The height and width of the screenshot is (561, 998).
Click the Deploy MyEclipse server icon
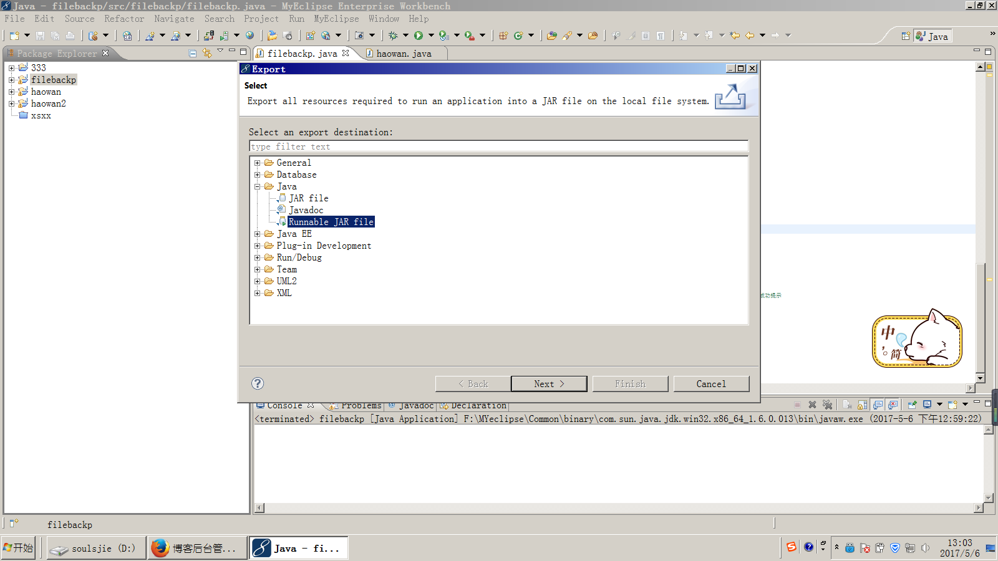(209, 36)
